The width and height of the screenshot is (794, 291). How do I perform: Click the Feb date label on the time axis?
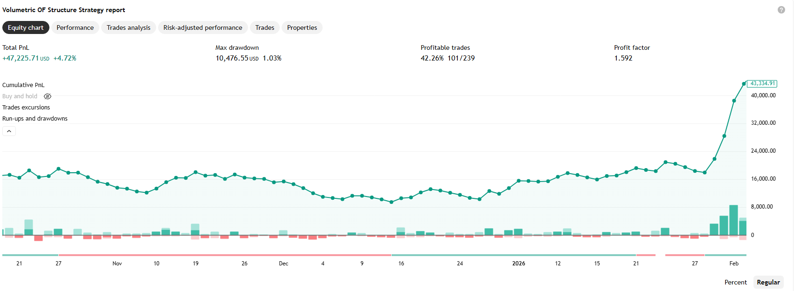[x=734, y=264]
